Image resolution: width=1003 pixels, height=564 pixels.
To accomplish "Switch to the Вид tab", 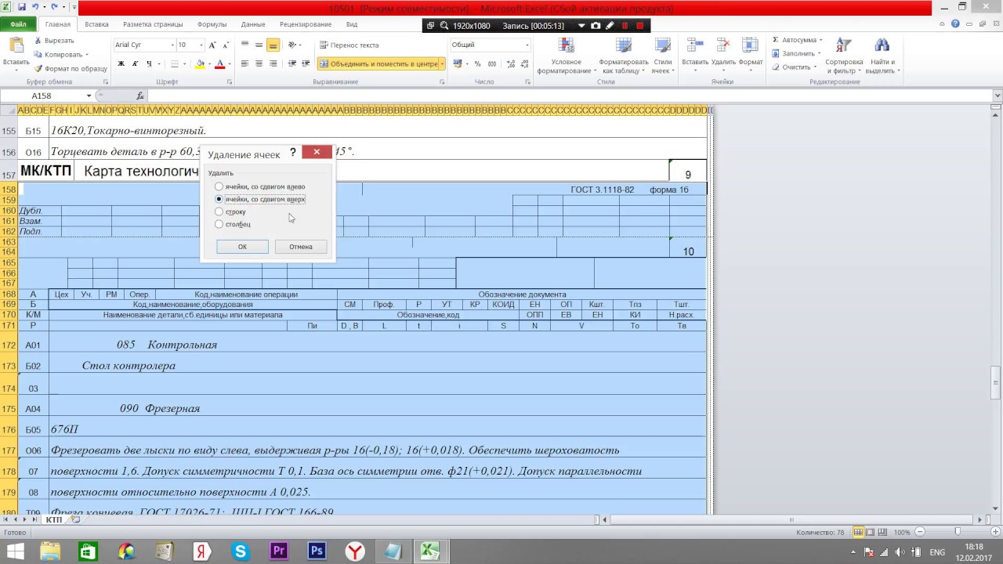I will [352, 24].
